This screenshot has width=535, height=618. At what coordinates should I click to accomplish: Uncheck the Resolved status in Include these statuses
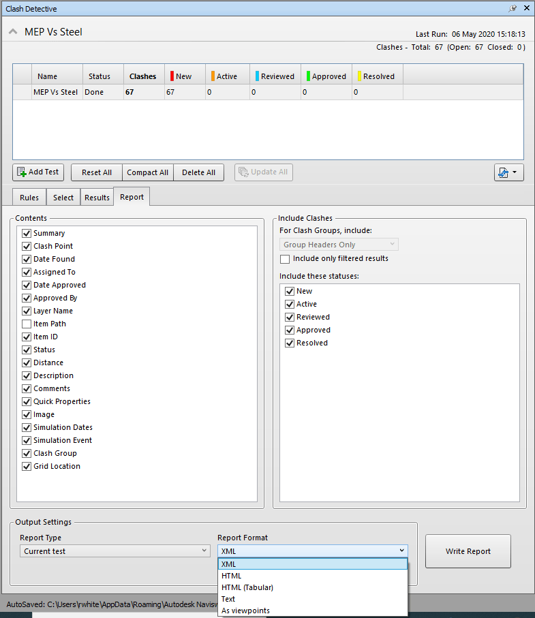point(290,343)
